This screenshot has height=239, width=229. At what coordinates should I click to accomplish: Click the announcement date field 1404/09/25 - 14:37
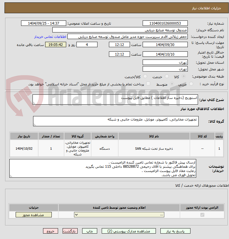click(x=43, y=23)
